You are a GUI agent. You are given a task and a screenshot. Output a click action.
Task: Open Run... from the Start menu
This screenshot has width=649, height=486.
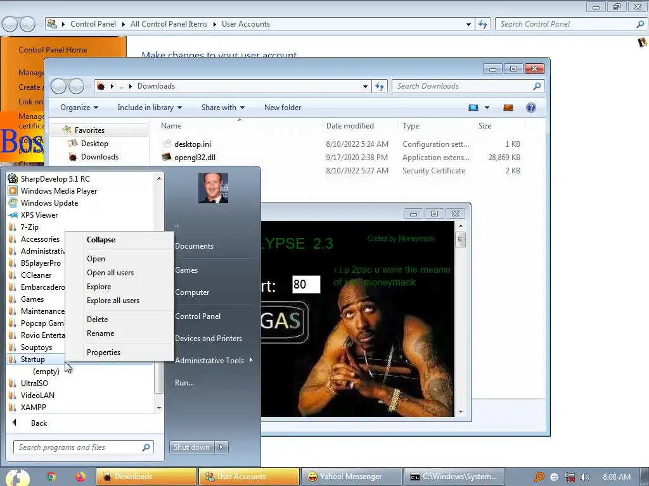184,383
